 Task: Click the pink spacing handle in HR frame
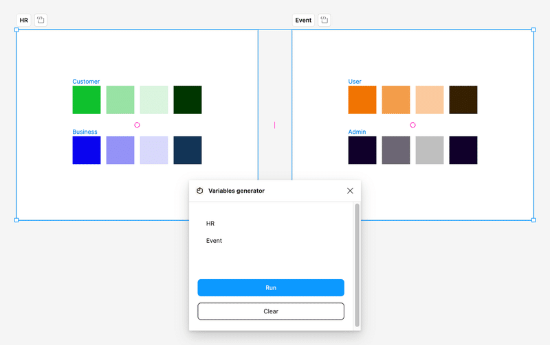tap(137, 125)
